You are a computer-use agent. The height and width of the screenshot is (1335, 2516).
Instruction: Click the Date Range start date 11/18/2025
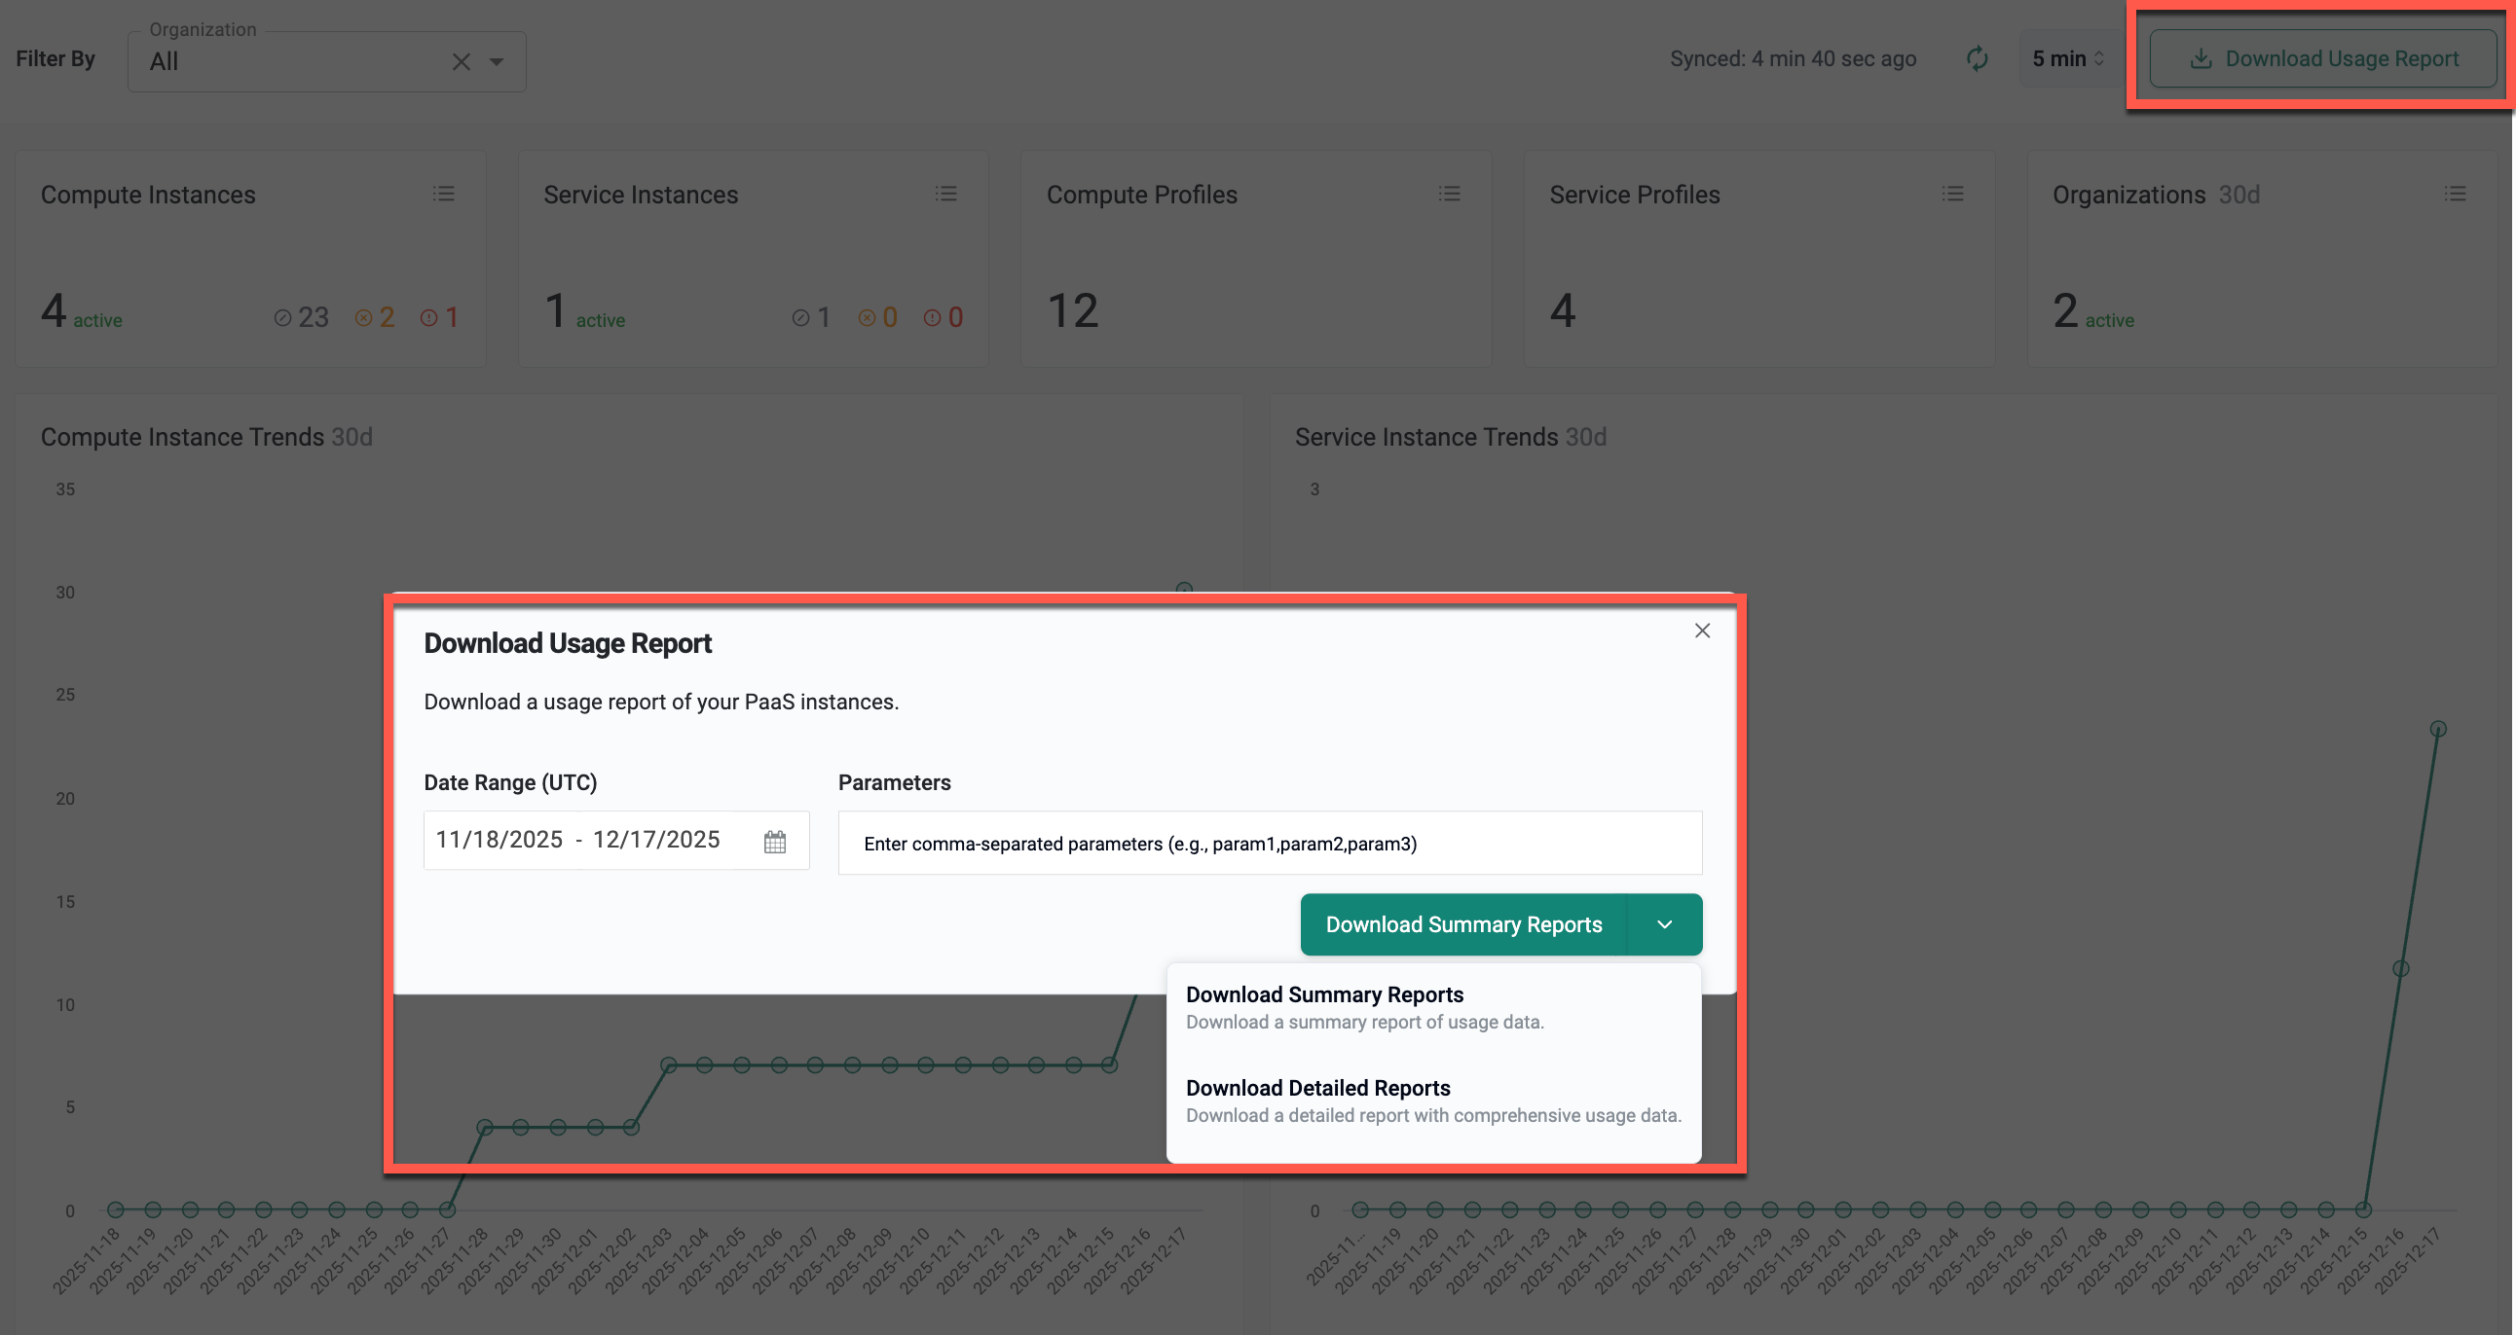click(499, 841)
